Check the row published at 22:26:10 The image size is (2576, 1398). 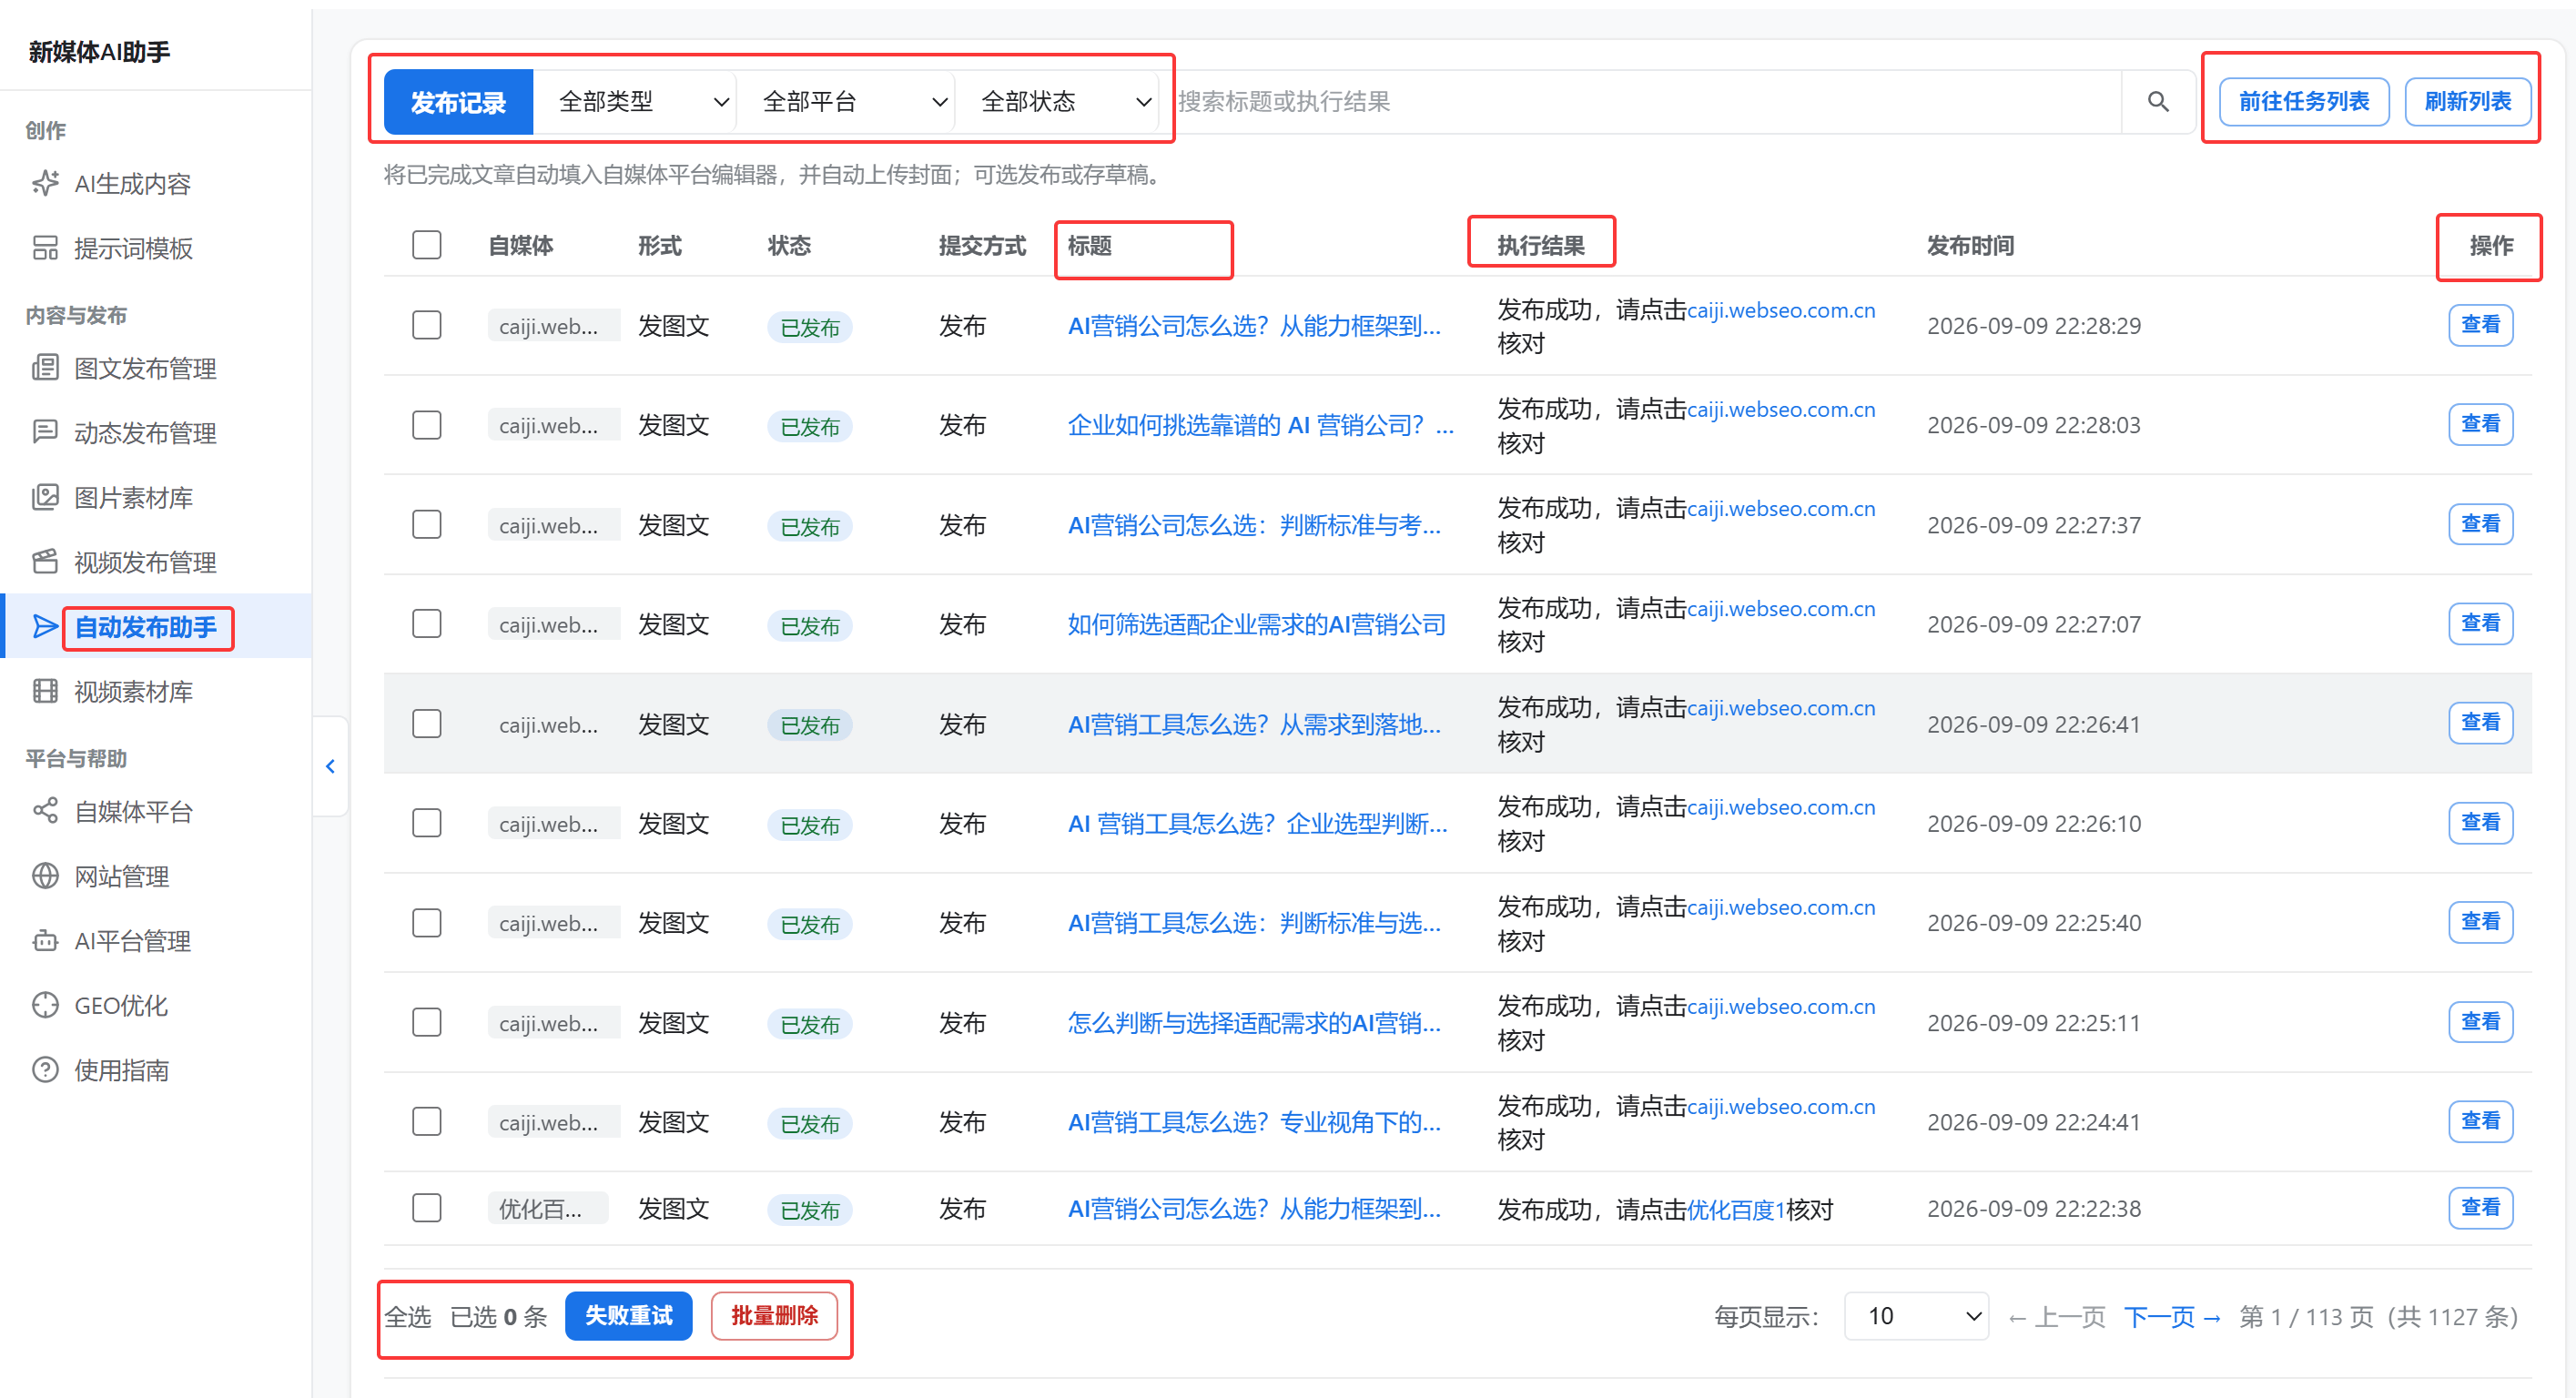427,823
